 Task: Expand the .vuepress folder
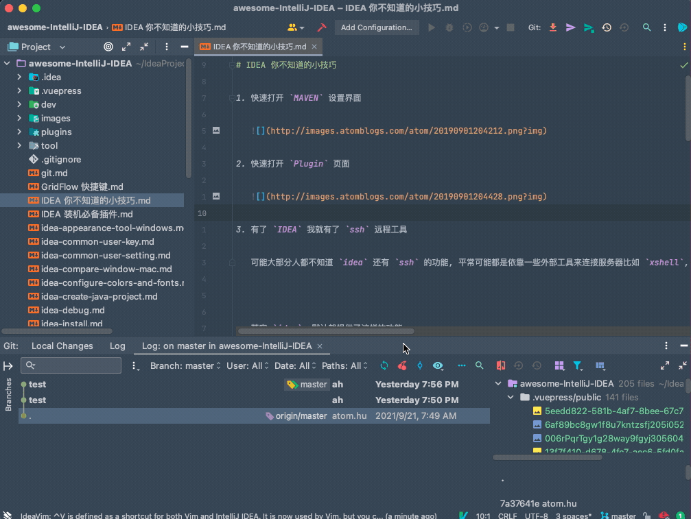[19, 90]
